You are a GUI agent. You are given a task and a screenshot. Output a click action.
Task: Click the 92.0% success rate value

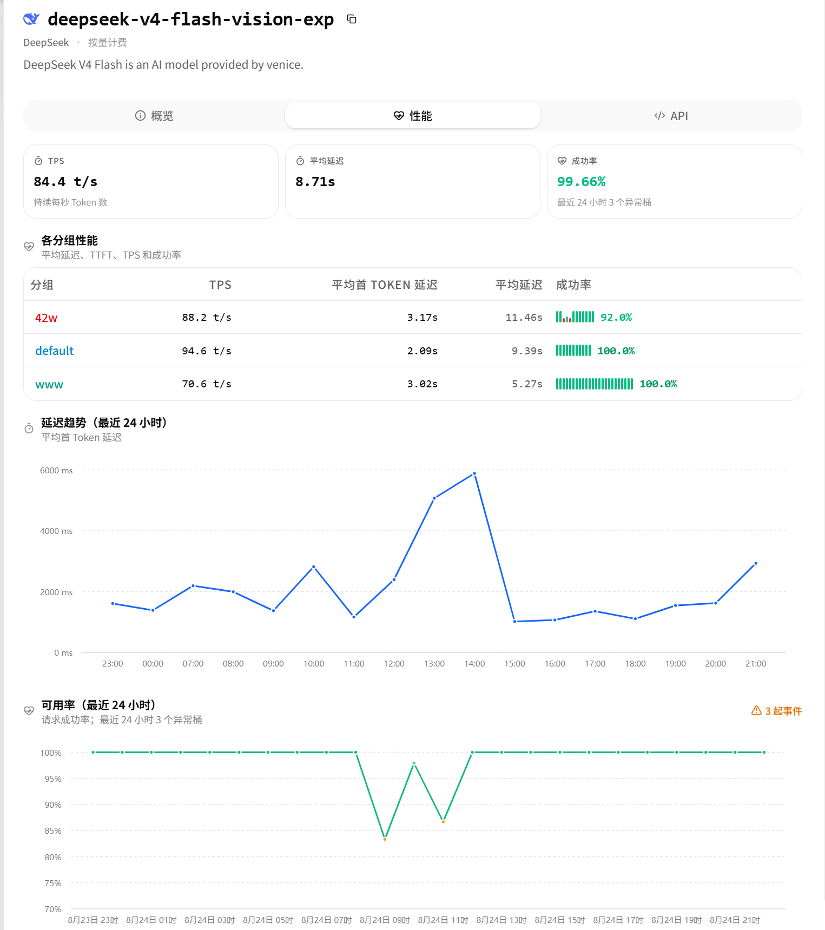click(x=616, y=318)
